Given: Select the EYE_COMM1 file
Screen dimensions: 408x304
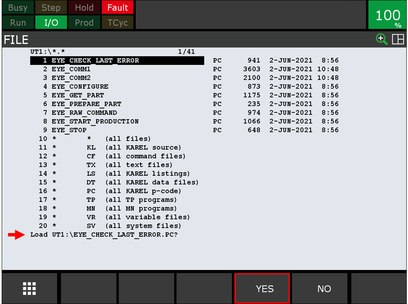Looking at the screenshot, I should pyautogui.click(x=71, y=69).
